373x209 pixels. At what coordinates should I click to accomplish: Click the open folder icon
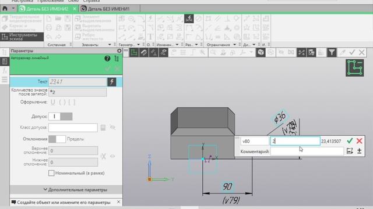pos(58,19)
